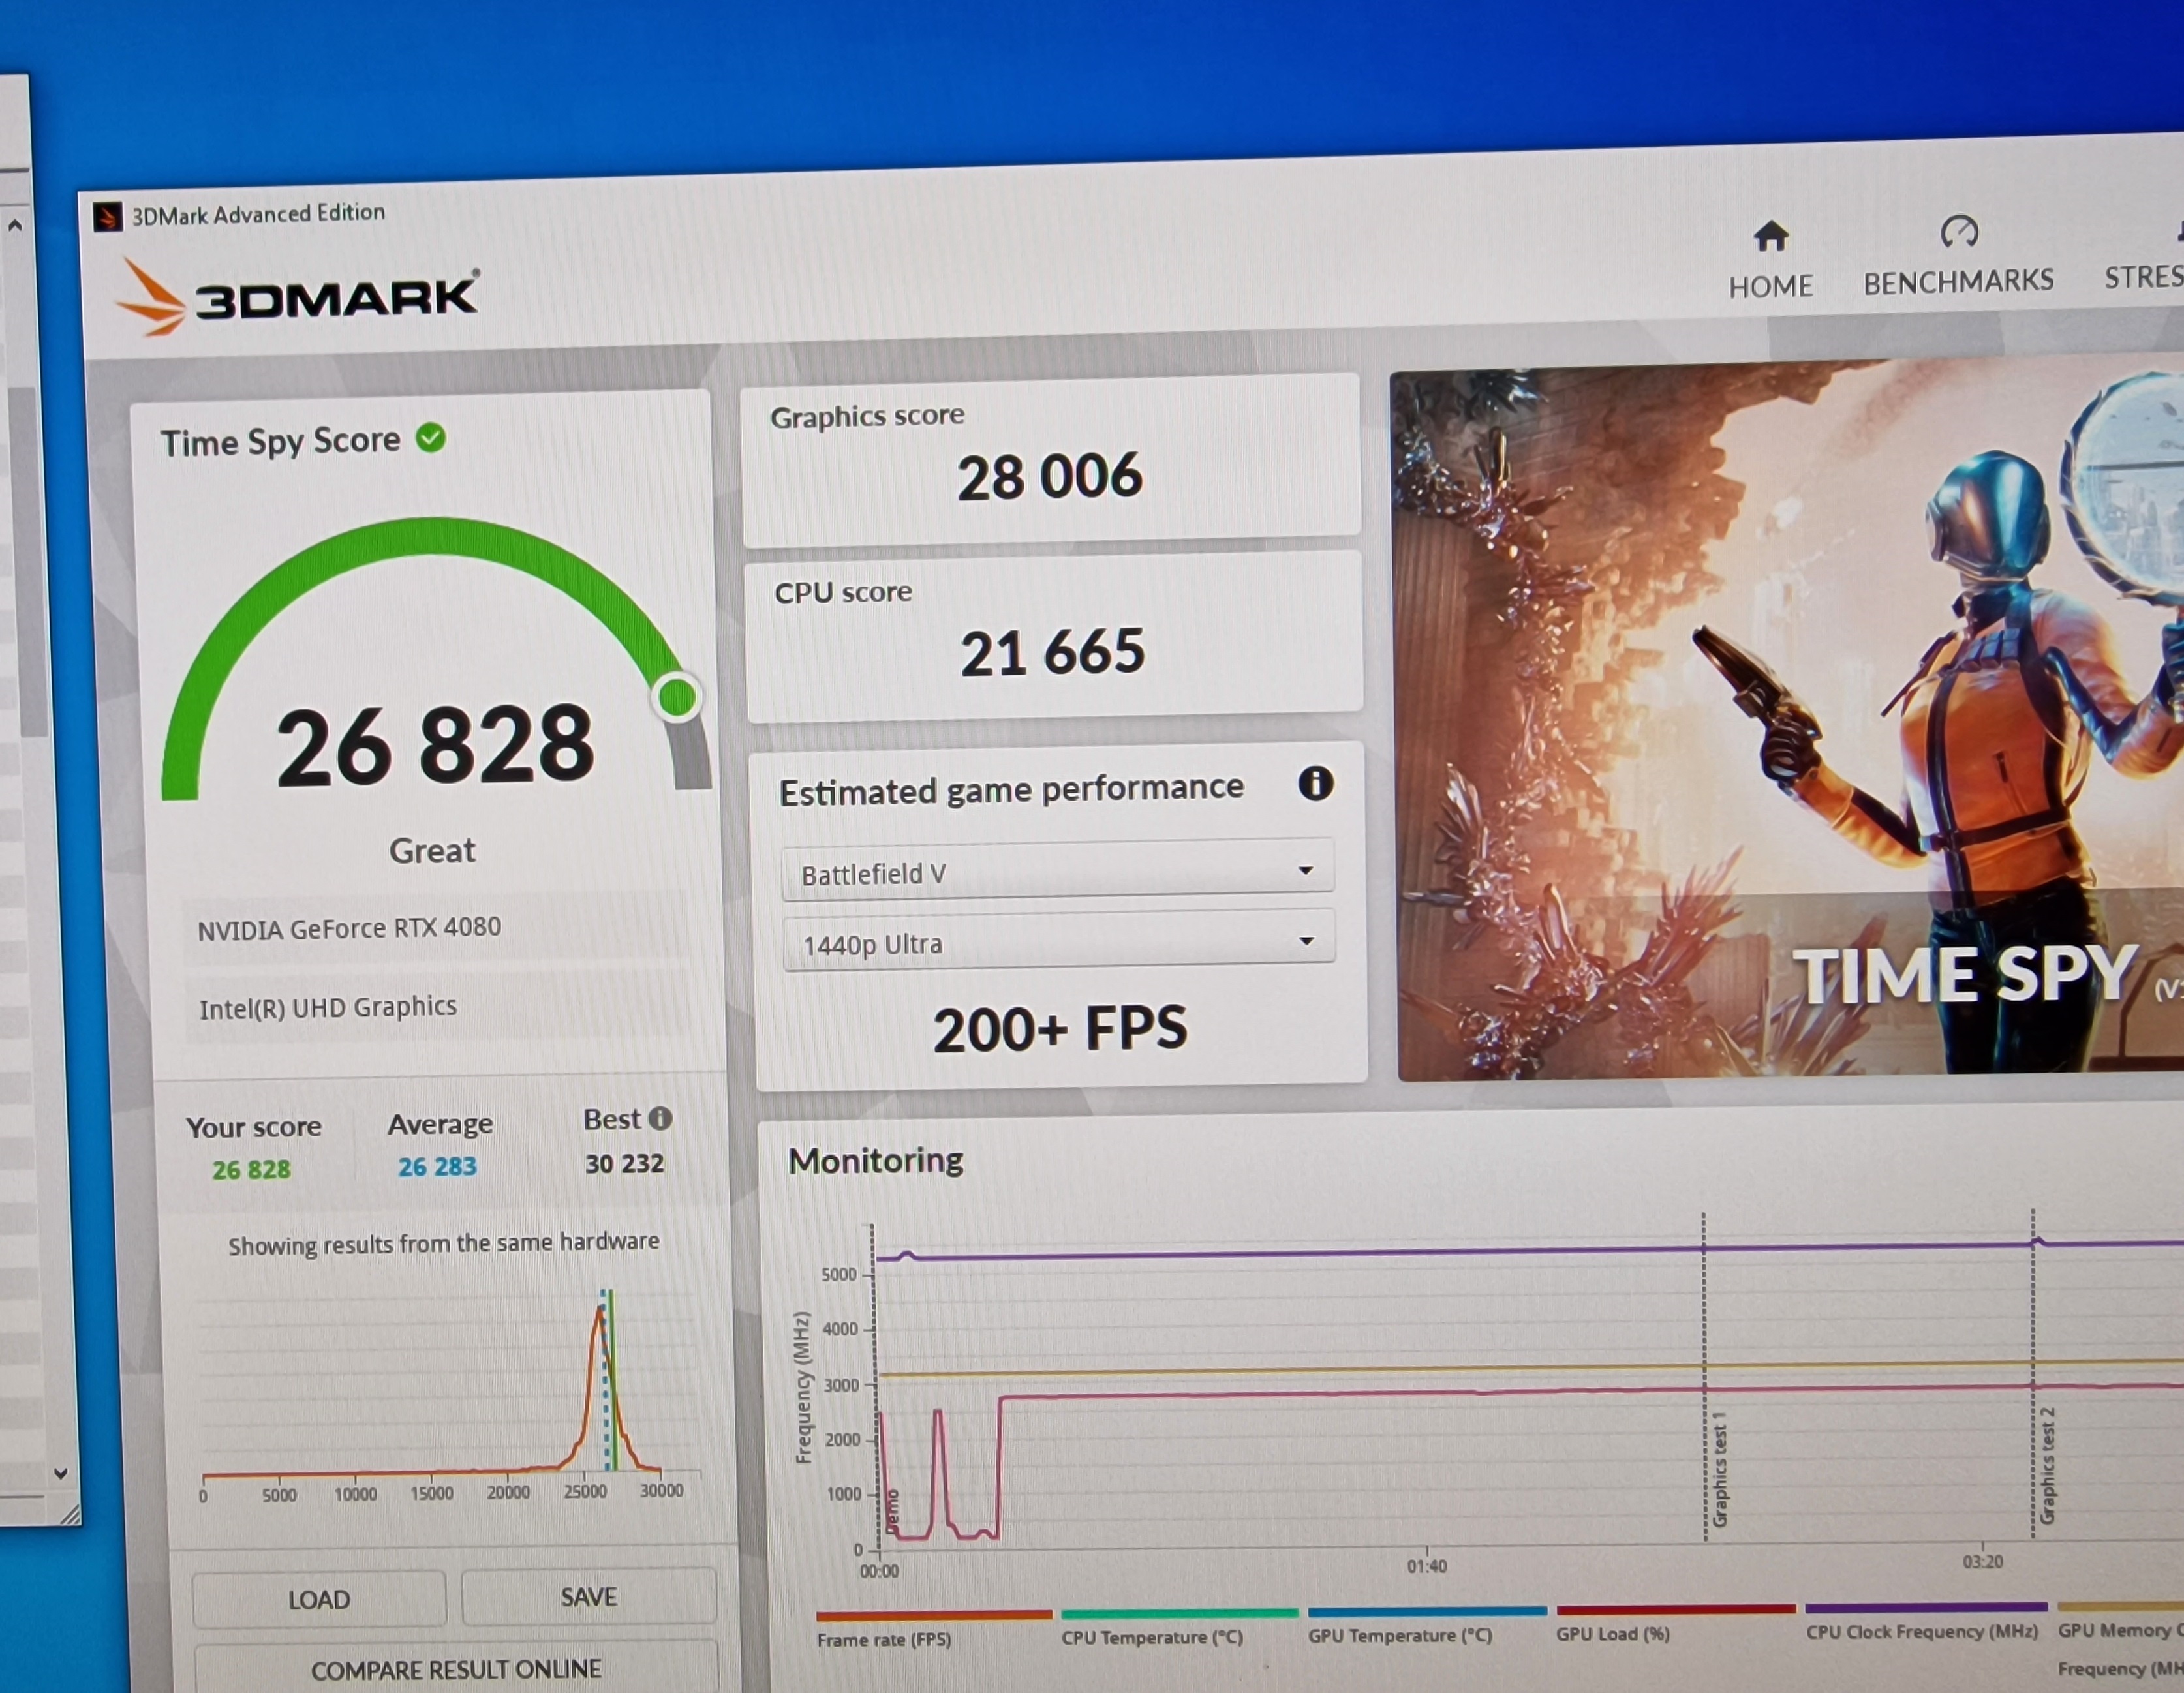Click COMPARE RESULT ONLINE button
This screenshot has height=1693, width=2184.
click(456, 1669)
